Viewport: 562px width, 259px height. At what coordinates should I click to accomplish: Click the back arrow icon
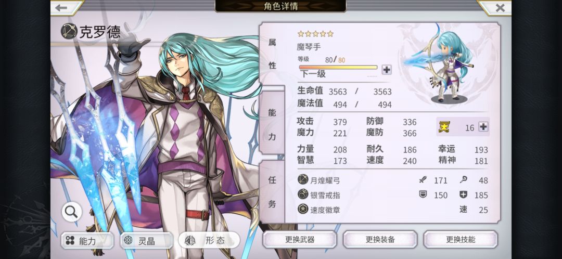click(61, 7)
